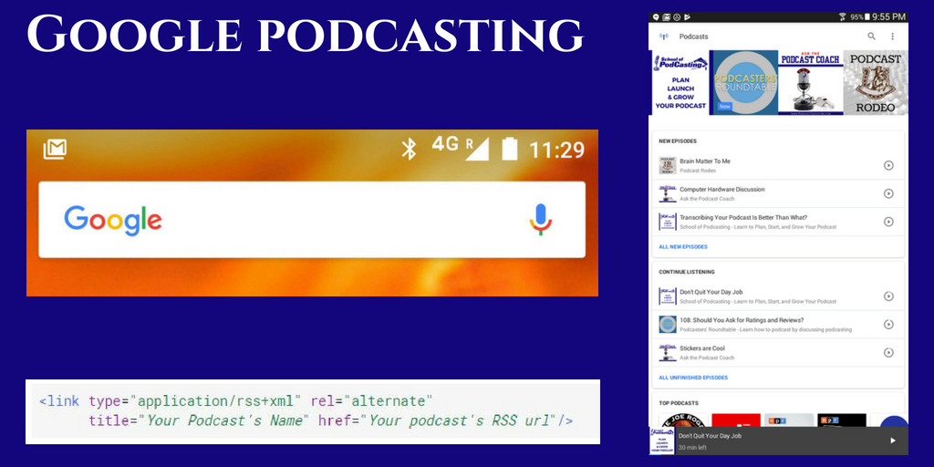Tap the Gmail notification icon in status bar
This screenshot has height=467, width=934.
click(55, 149)
